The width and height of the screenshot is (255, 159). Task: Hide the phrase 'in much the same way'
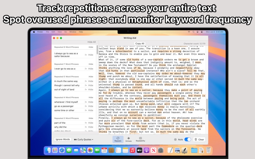(91, 81)
